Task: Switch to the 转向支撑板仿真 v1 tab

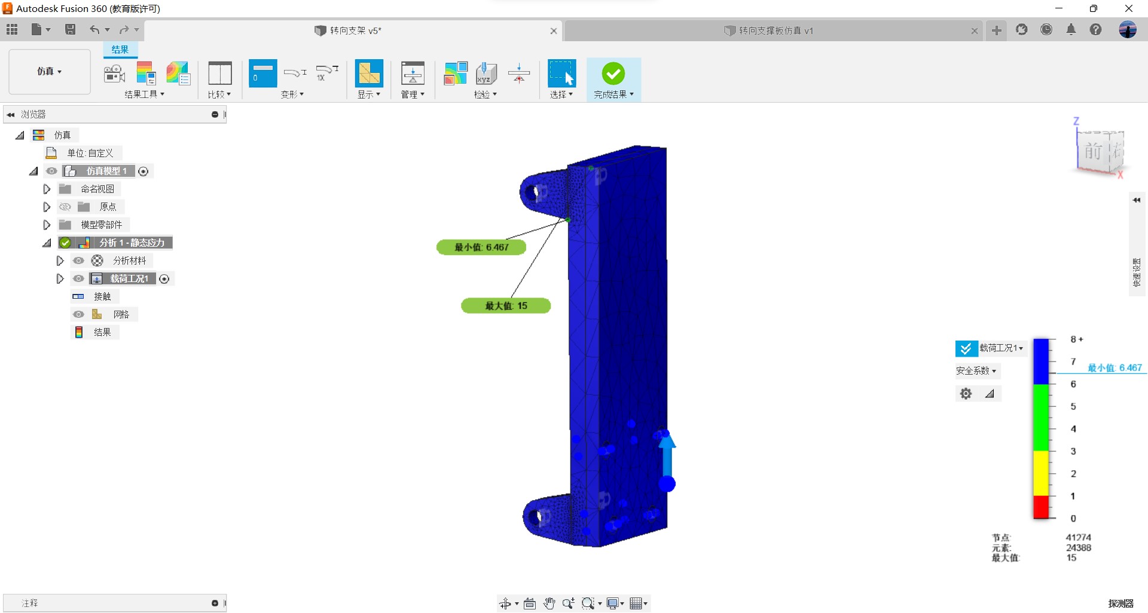Action: pyautogui.click(x=775, y=30)
